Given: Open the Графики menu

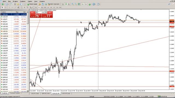Looking at the screenshot, I should click(x=23, y=1).
